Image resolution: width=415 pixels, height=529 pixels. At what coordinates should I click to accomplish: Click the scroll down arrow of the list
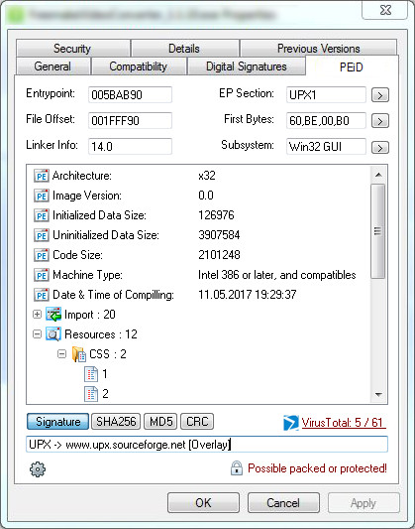point(378,394)
